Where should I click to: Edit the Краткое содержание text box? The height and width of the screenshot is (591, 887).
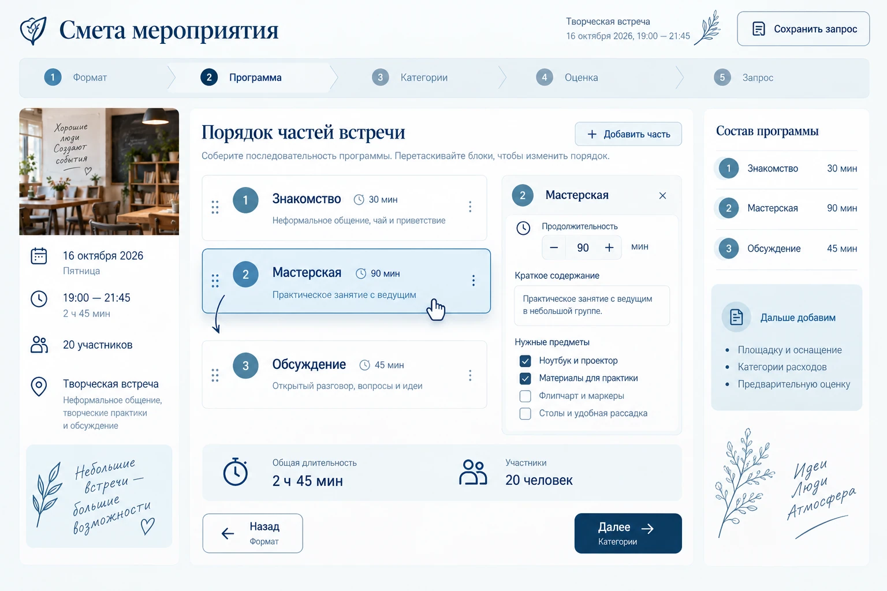click(592, 305)
